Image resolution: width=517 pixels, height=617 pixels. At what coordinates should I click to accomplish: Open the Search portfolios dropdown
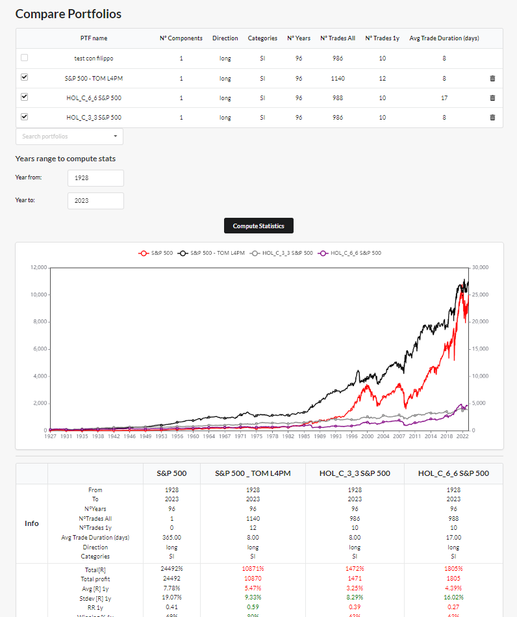(x=116, y=137)
